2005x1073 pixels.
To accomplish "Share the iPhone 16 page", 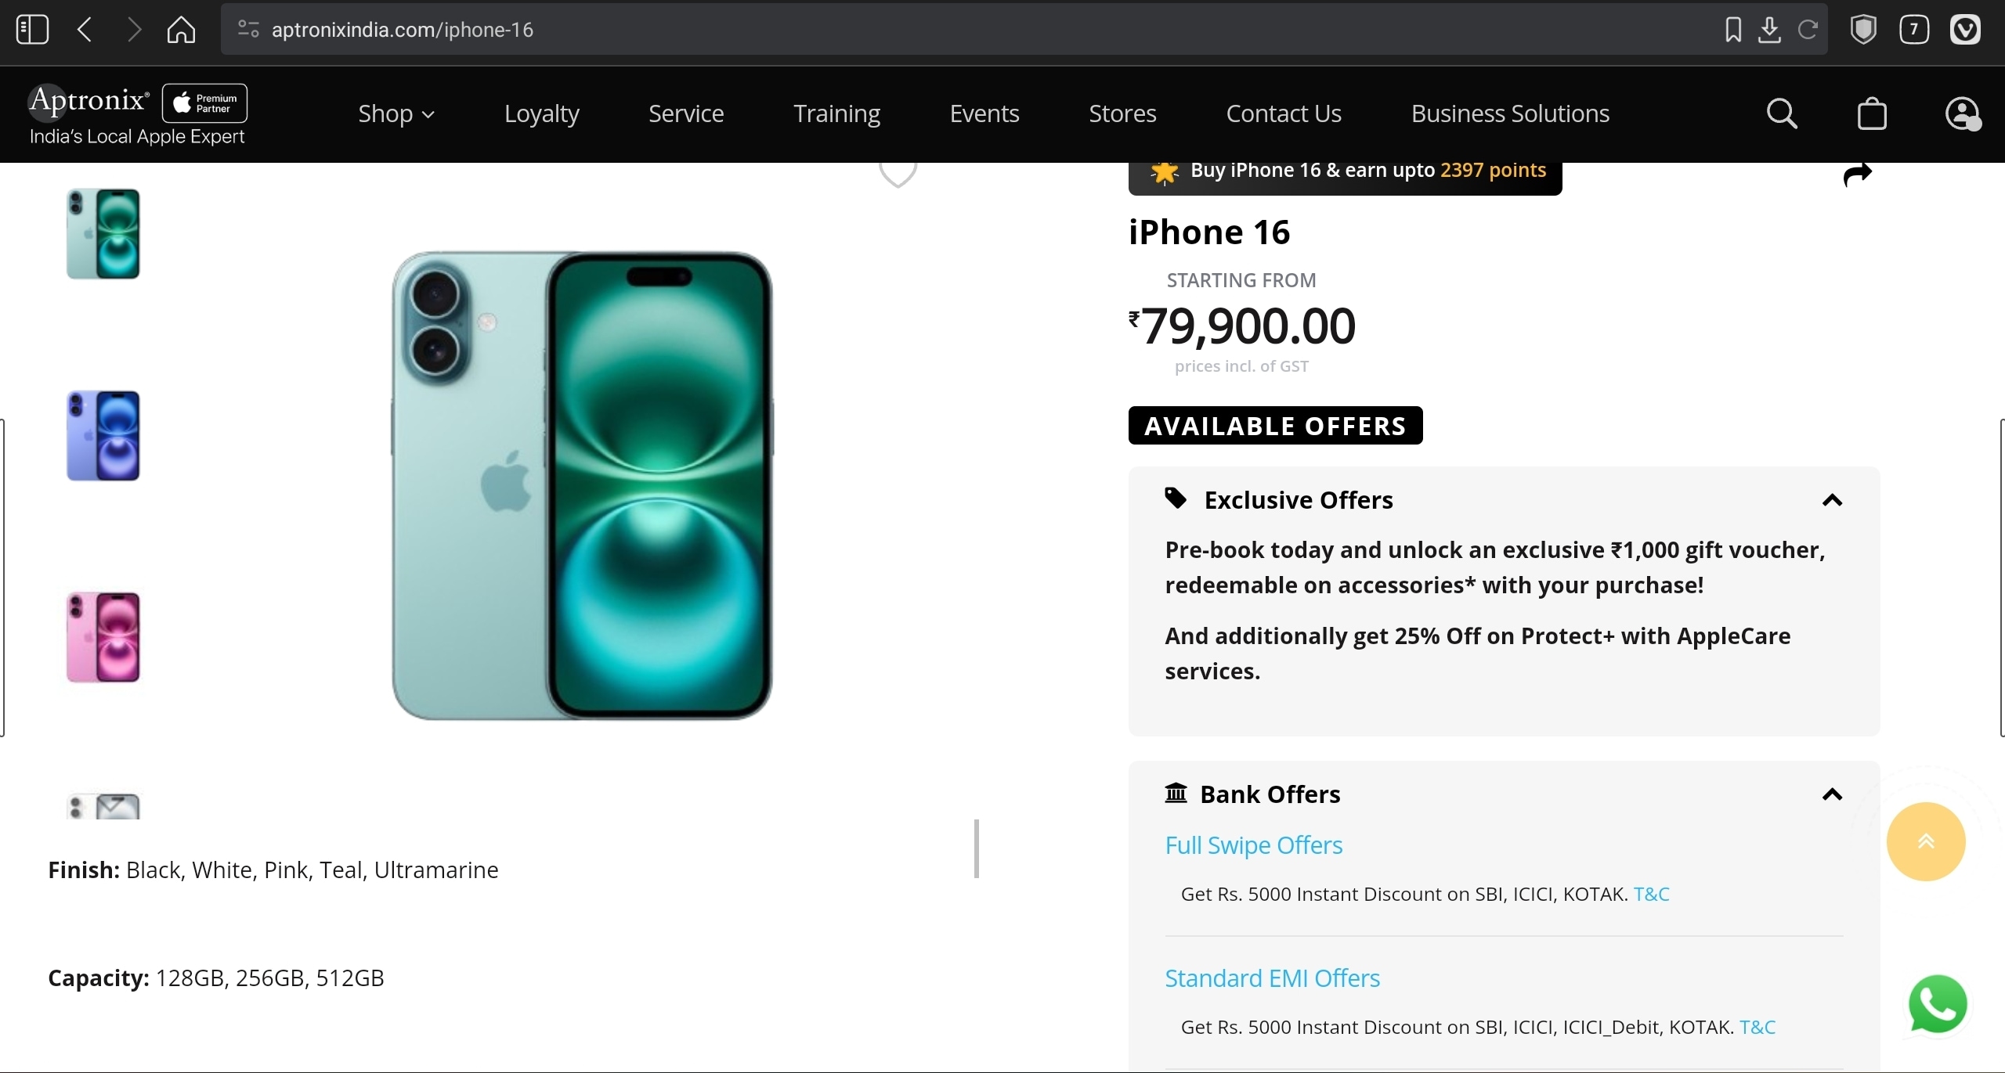I will 1857,174.
